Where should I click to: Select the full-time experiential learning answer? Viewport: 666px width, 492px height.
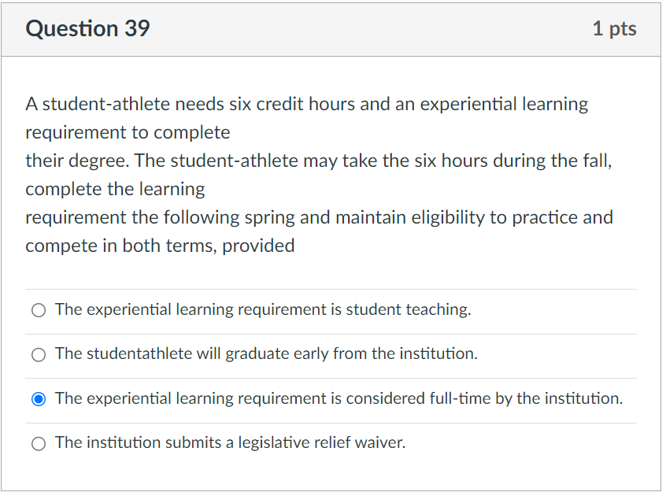point(39,398)
